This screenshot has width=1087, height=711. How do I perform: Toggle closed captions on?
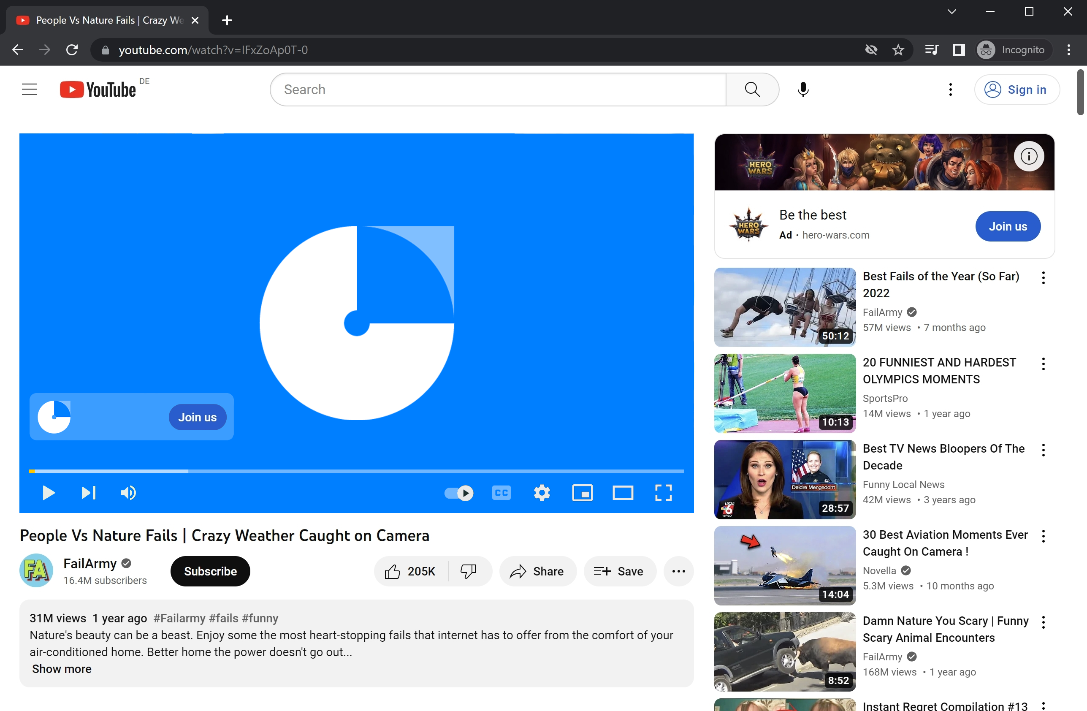[501, 493]
